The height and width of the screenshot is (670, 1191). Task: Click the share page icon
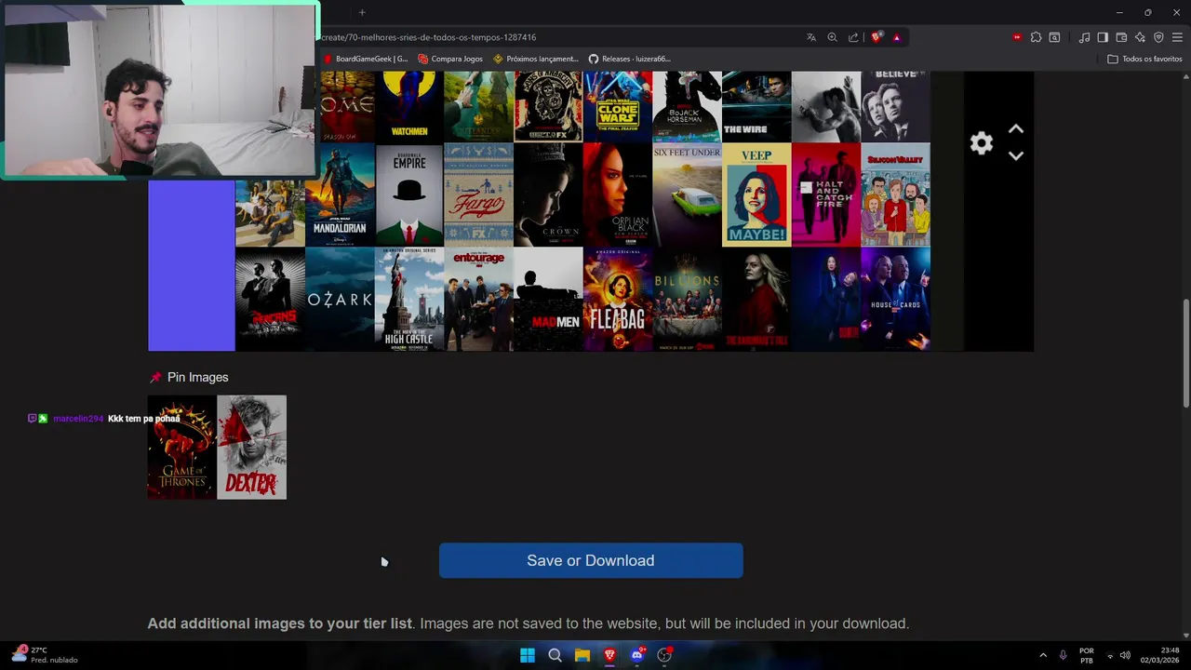(853, 37)
